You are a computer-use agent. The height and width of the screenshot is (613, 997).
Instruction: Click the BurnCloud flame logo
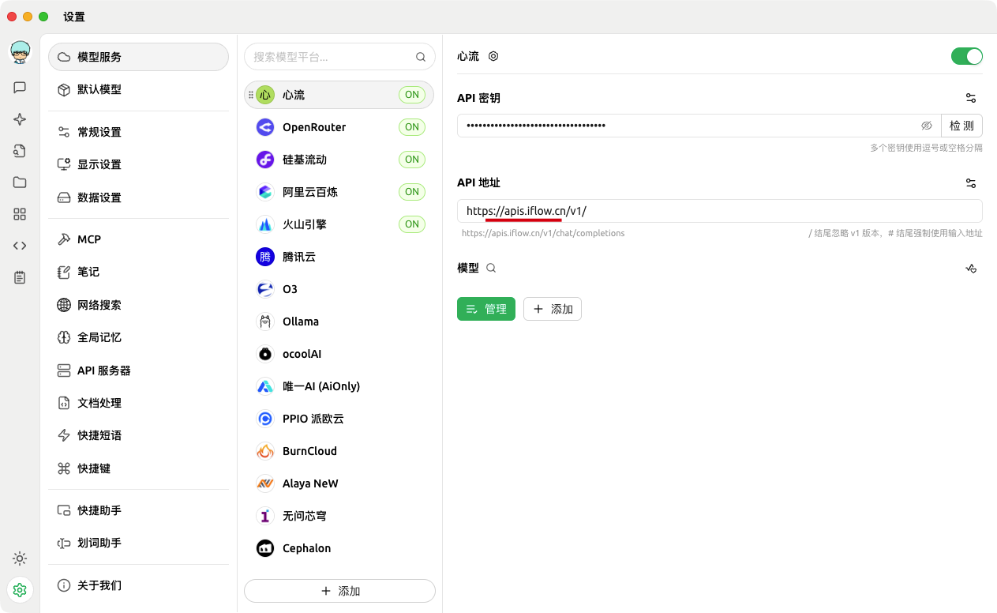(265, 451)
